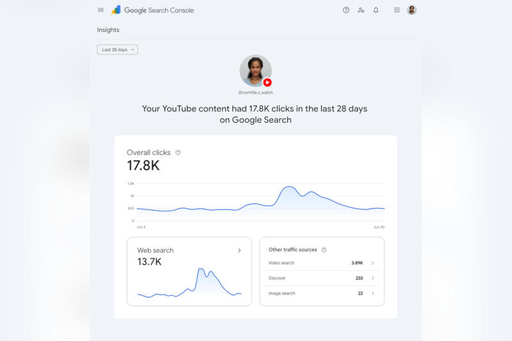Open the notifications bell
Screen dimensions: 512x341
376,10
